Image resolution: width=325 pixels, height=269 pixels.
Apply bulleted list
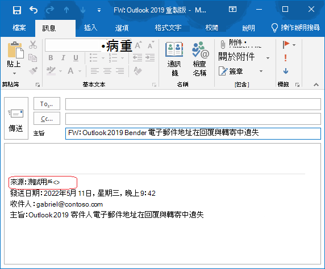[94, 58]
